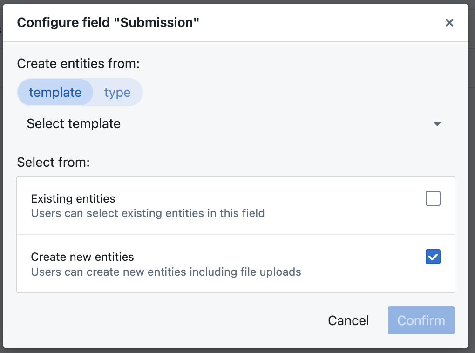Click the "Create new entities" option title
The height and width of the screenshot is (353, 475).
82,257
